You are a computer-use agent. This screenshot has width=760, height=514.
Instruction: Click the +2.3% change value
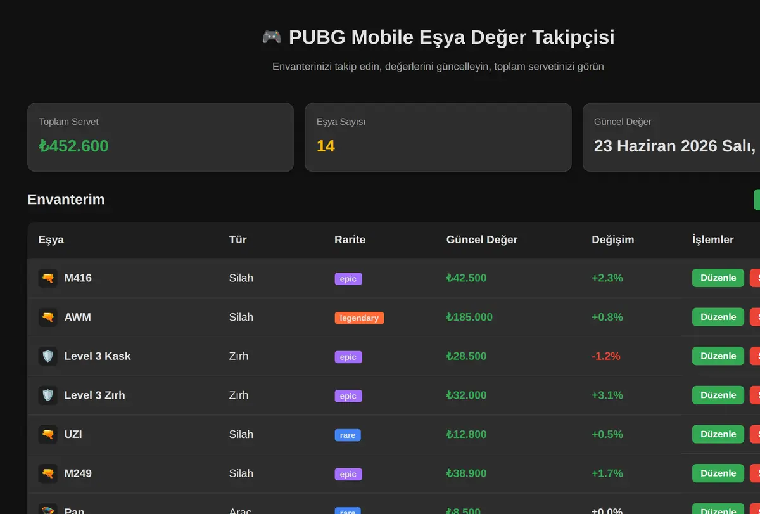coord(607,278)
